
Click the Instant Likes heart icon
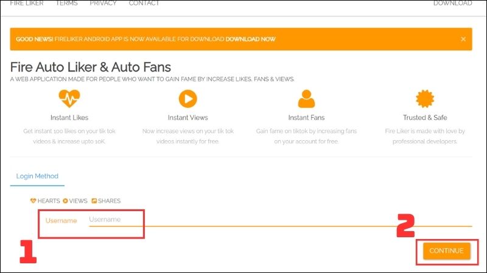tap(69, 99)
